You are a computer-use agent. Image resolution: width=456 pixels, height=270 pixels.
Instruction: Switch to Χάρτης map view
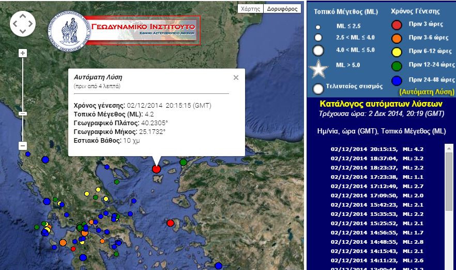point(250,9)
